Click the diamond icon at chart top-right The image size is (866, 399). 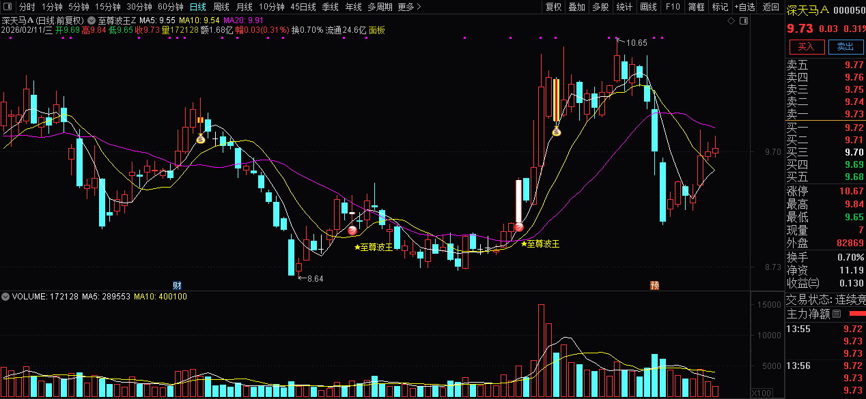pos(731,20)
